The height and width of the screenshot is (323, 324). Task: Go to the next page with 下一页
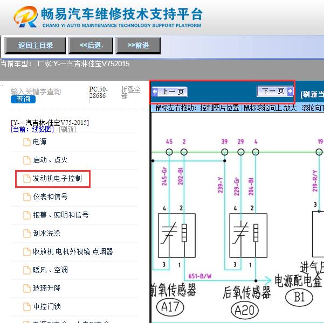tap(275, 91)
